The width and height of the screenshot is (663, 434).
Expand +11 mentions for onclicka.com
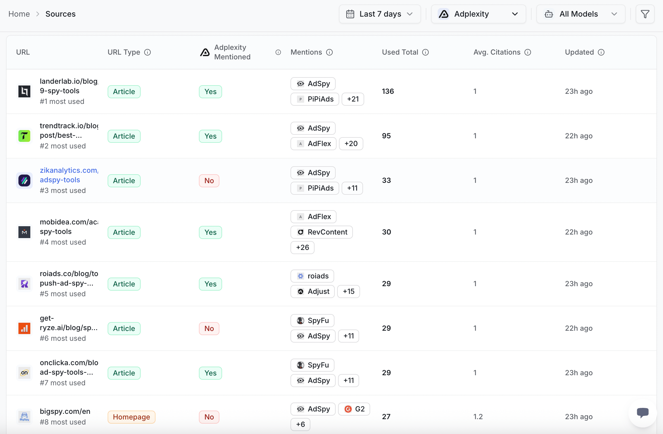click(x=349, y=381)
